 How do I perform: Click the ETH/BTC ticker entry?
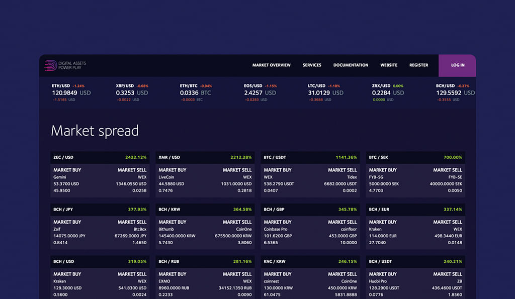(x=196, y=93)
